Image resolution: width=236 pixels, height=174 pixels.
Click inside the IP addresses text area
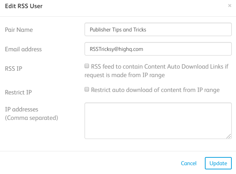click(158, 121)
